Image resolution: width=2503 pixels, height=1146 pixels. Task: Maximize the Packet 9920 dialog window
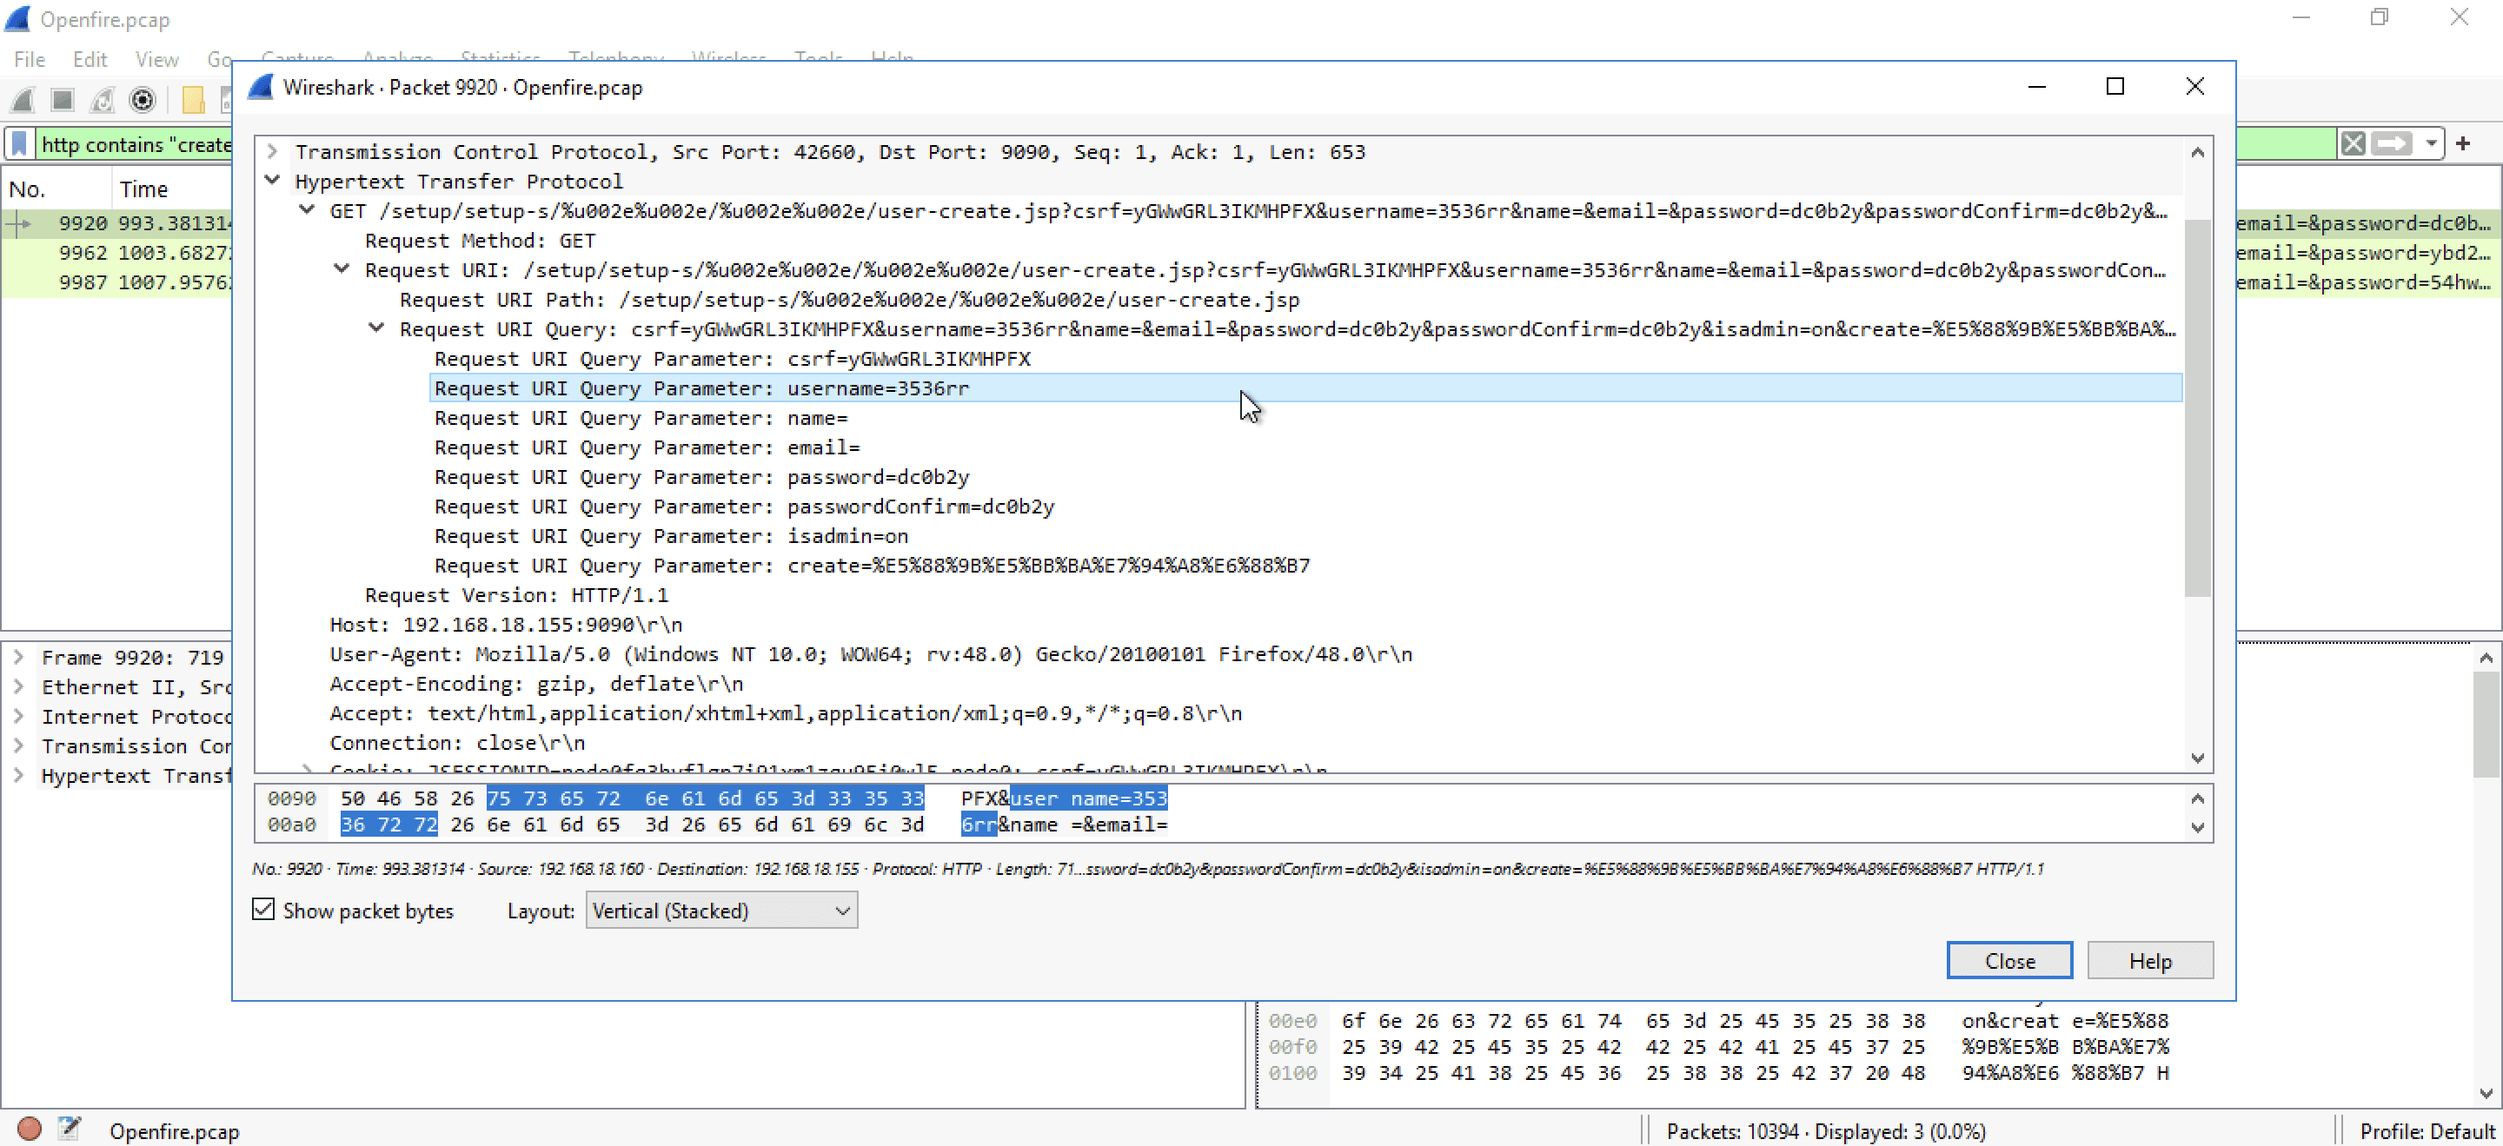tap(2115, 86)
